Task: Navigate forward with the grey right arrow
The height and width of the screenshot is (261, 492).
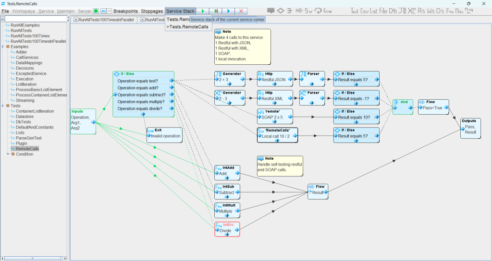Action: pyautogui.click(x=109, y=11)
